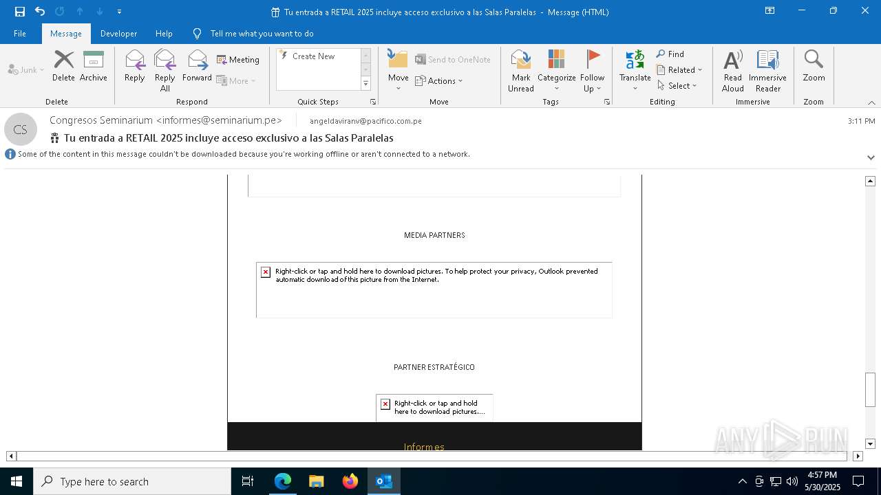Screen dimensions: 881x495
Task: Show hidden tray icons
Action: coord(742,481)
